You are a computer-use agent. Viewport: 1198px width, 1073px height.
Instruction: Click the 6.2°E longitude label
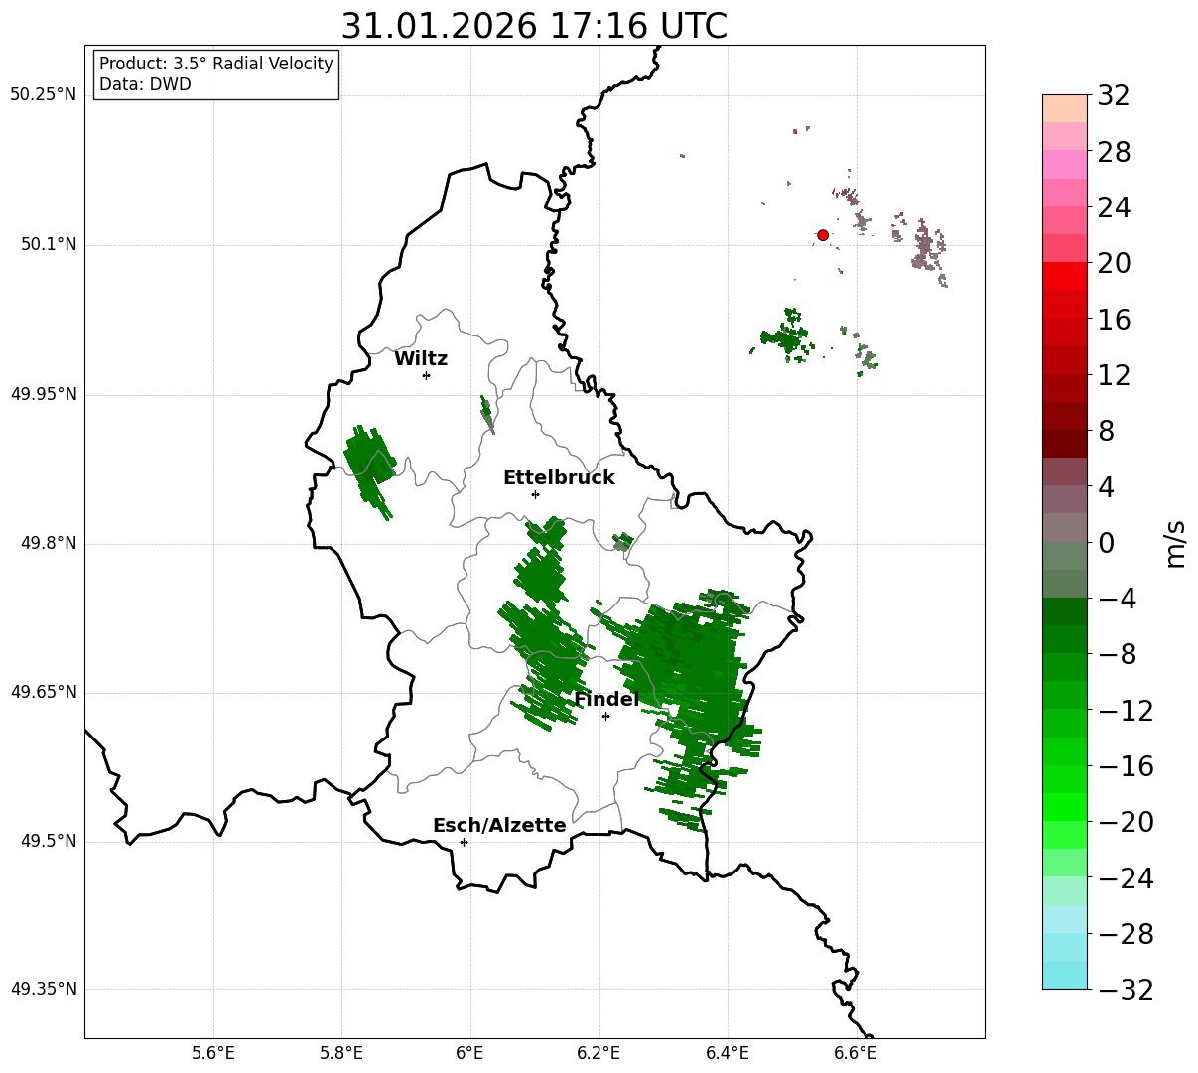tap(599, 1054)
